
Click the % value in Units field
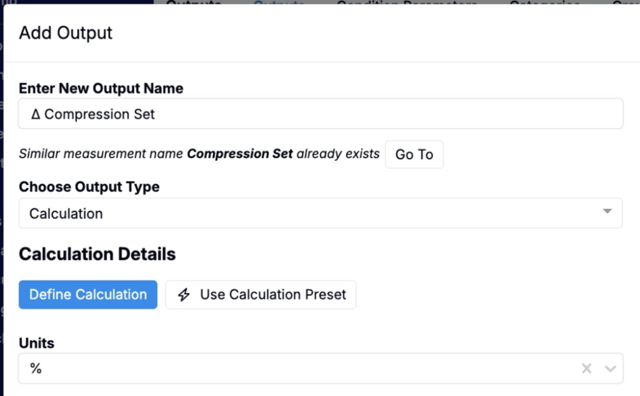(x=36, y=368)
